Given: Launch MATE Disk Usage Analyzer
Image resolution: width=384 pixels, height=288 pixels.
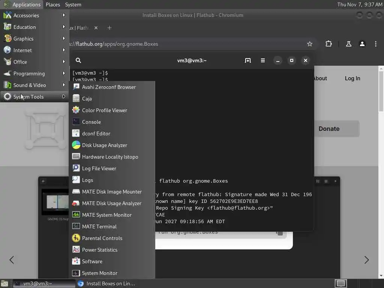Looking at the screenshot, I should tap(112, 203).
